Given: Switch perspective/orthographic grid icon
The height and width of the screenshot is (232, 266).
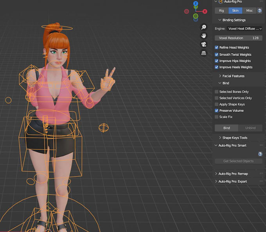Looking at the screenshot, I should [203, 53].
